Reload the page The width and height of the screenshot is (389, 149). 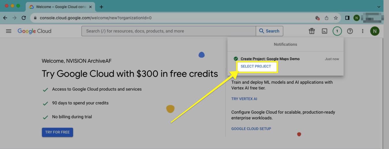tap(24, 18)
